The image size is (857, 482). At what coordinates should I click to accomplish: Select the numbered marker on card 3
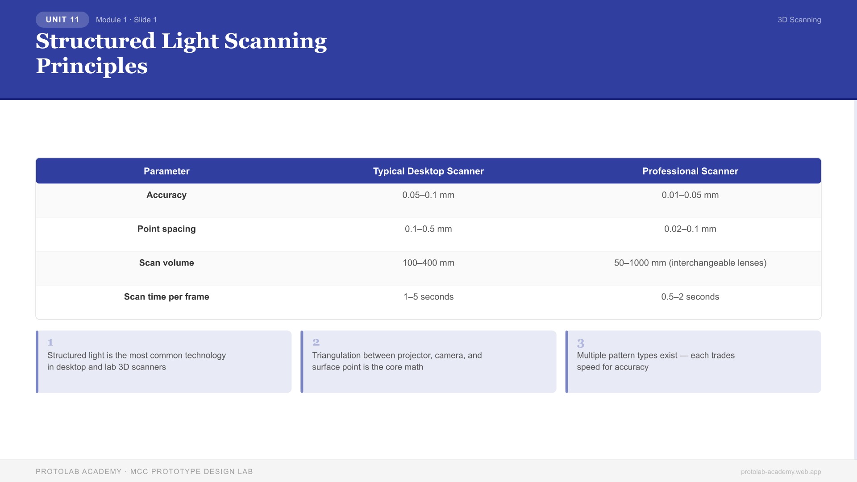580,343
